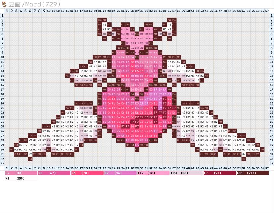The width and height of the screenshot is (274, 213).
Task: Click column number 57 in top ruler
Action: click(x=267, y=11)
